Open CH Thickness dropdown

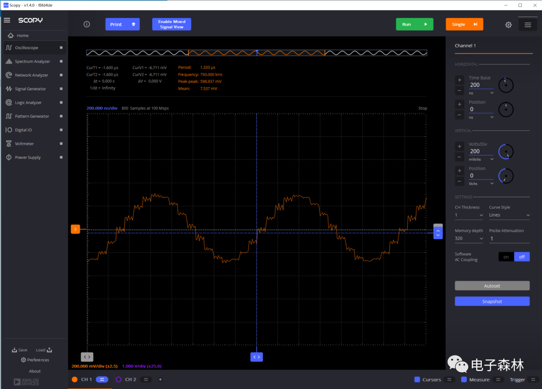coord(469,215)
